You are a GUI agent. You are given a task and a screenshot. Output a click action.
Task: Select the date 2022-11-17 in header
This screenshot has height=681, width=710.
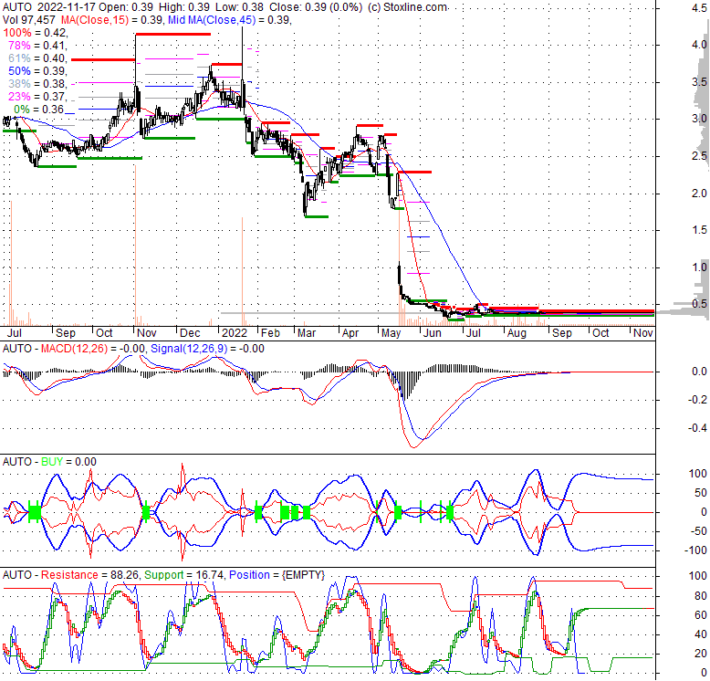(x=67, y=7)
